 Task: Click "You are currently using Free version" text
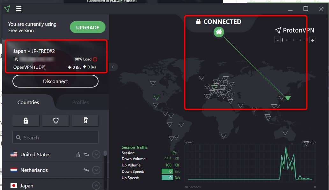click(32, 27)
